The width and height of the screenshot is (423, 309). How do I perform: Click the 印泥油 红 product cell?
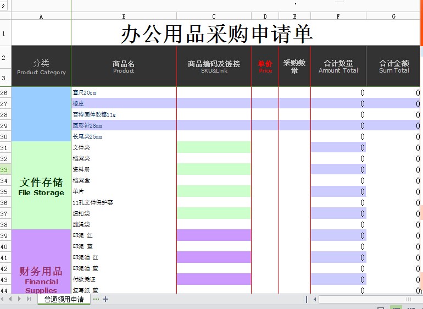pos(124,258)
